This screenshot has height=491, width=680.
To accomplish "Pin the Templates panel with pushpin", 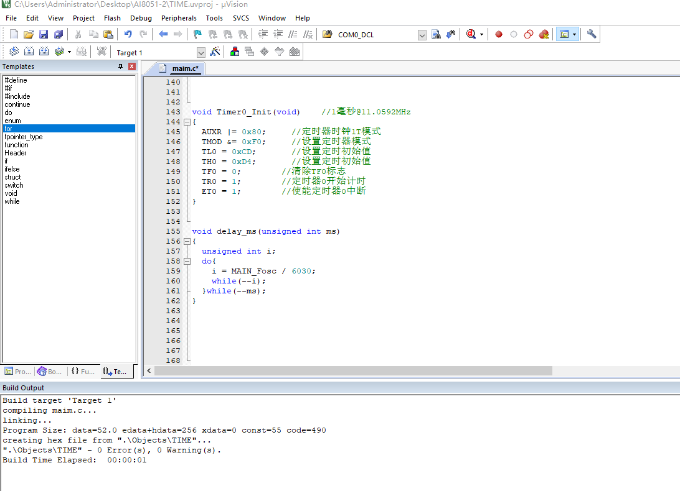I will (x=121, y=67).
